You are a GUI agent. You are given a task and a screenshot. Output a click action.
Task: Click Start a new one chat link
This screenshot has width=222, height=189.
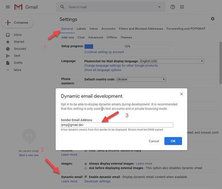click(29, 155)
